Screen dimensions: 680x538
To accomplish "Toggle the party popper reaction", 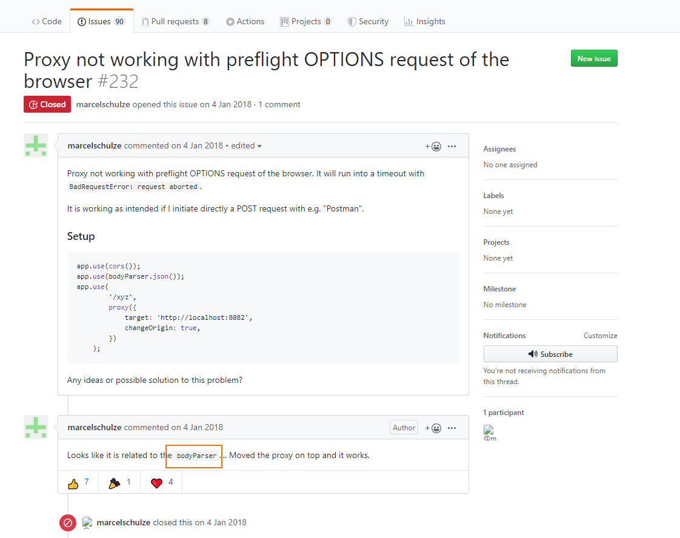I will coord(119,483).
